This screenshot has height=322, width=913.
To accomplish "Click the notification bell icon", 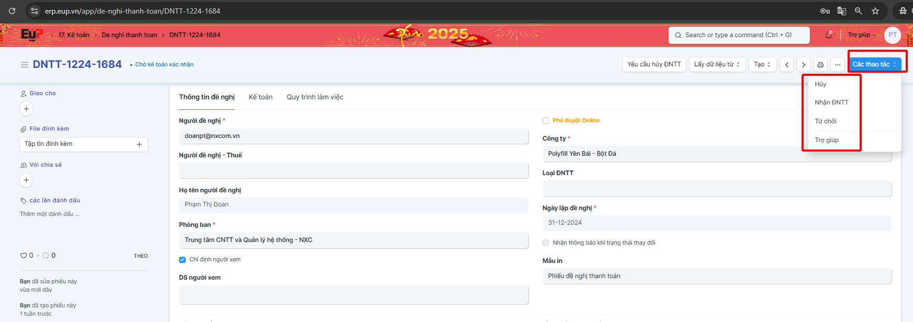I will [829, 35].
